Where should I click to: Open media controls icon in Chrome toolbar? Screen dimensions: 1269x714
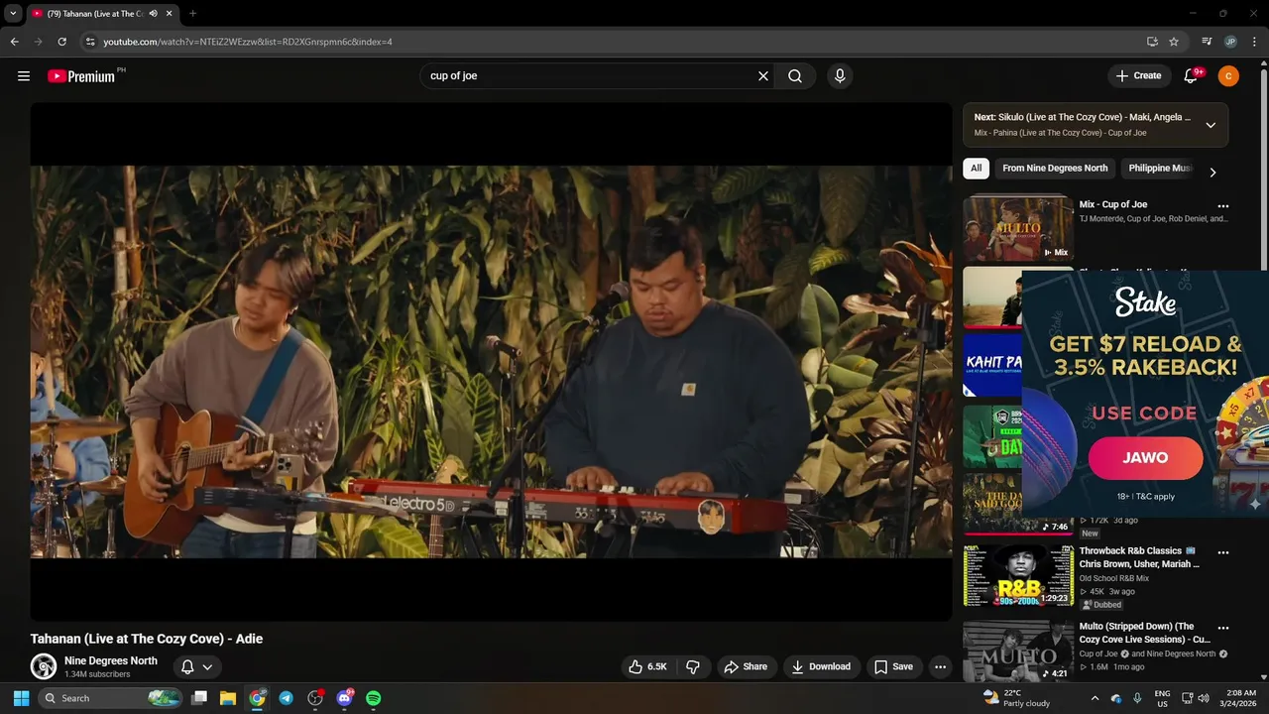point(1207,42)
